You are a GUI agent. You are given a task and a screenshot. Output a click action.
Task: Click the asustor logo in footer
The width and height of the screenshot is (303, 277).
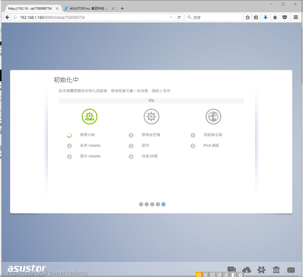pos(27,269)
